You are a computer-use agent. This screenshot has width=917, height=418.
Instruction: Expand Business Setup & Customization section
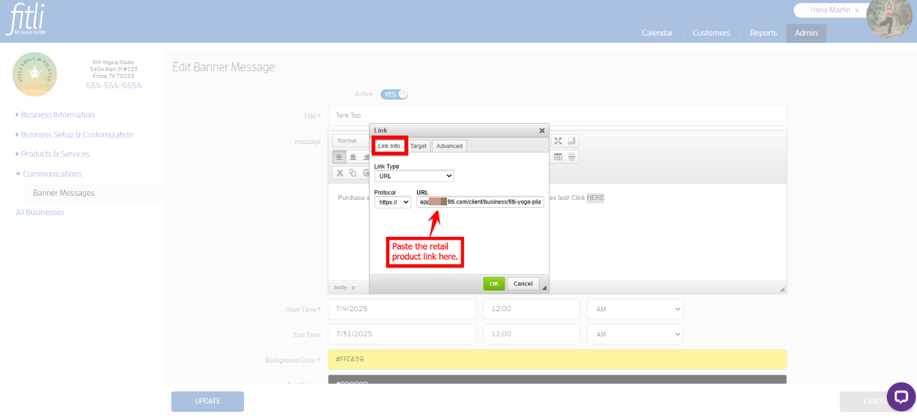(x=74, y=135)
